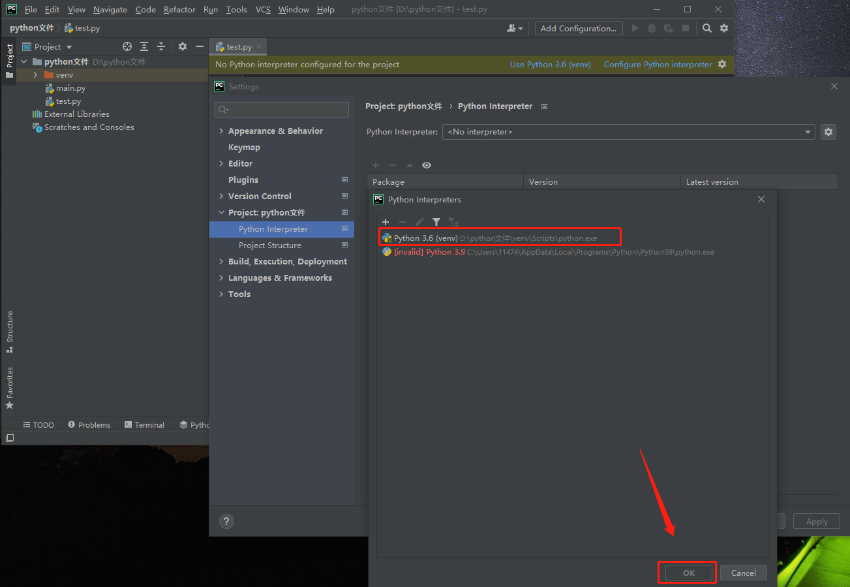Image resolution: width=850 pixels, height=587 pixels.
Task: Click the pencil edit icon in Python Interpreters
Action: pyautogui.click(x=419, y=222)
